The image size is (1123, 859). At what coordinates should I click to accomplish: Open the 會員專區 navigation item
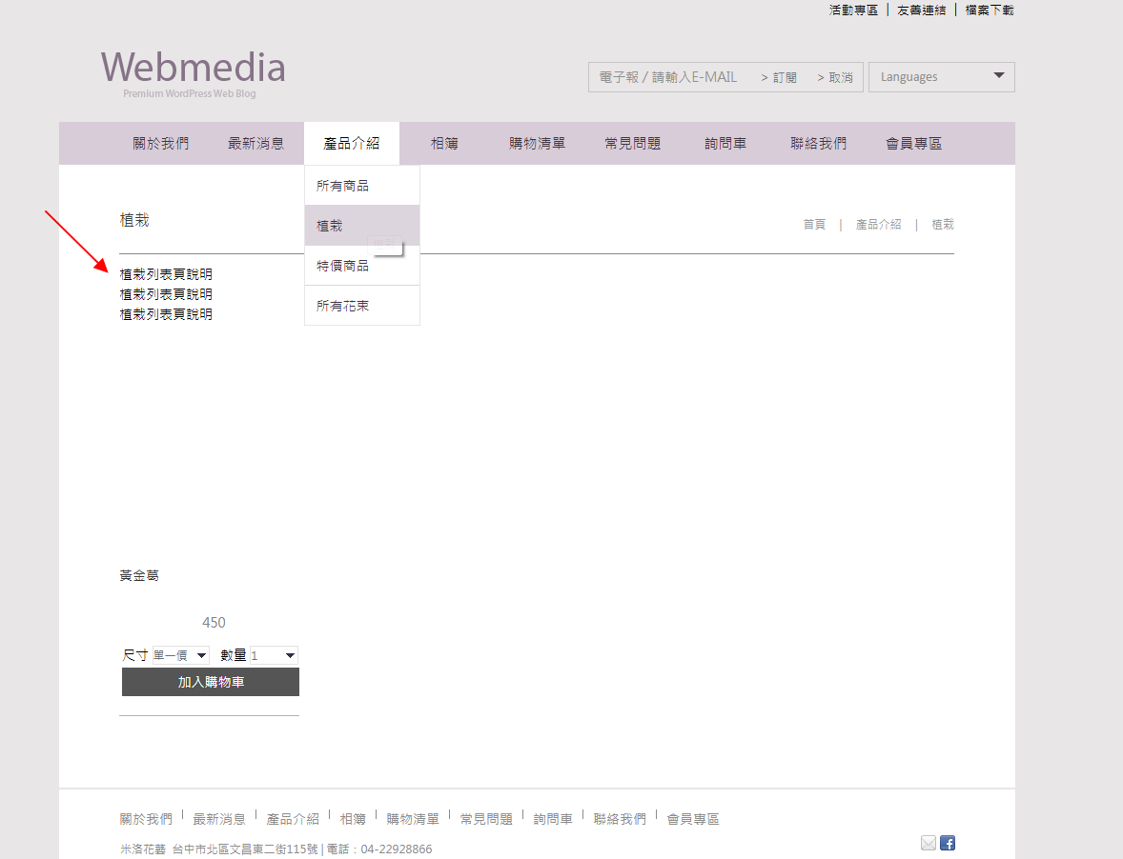click(x=913, y=144)
